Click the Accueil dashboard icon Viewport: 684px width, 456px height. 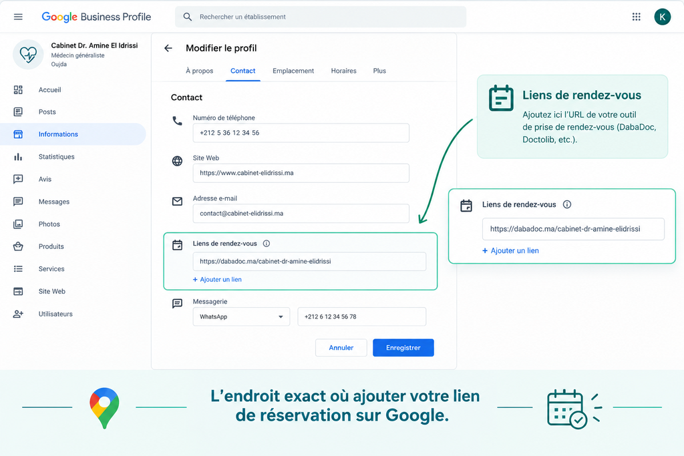tap(18, 90)
